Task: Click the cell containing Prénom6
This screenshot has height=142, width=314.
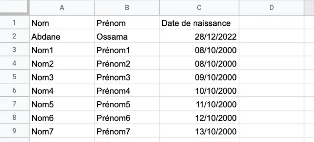Action: [x=127, y=117]
